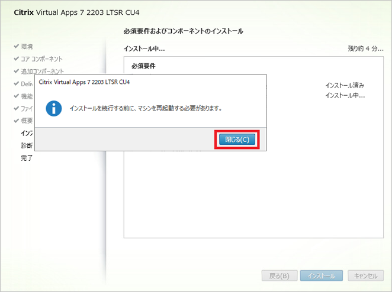Select the 完了 step in sidebar
392x292 pixels.
pos(27,158)
